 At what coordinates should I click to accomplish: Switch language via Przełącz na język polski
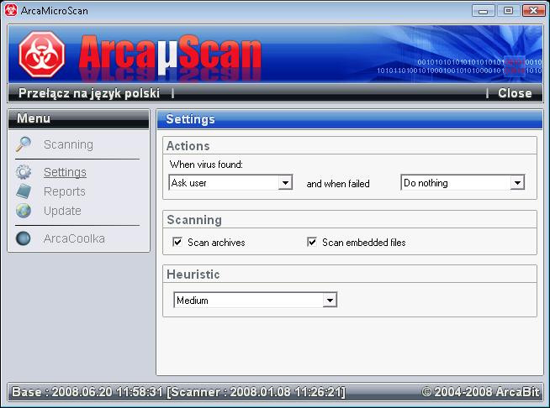pos(89,93)
